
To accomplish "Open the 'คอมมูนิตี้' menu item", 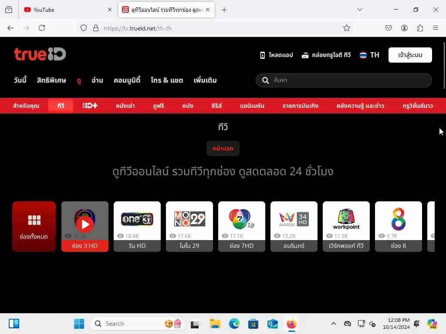I will 127,80.
